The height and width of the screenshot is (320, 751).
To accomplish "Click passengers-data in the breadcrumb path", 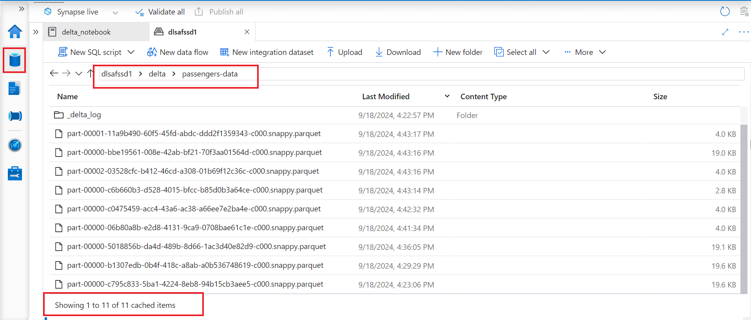I will (210, 74).
